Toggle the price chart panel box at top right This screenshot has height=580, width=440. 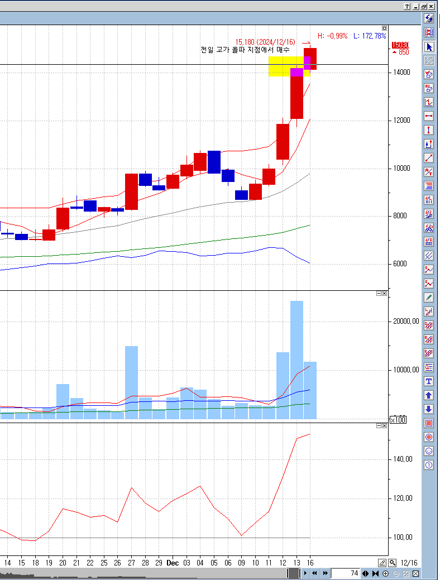pos(384,28)
